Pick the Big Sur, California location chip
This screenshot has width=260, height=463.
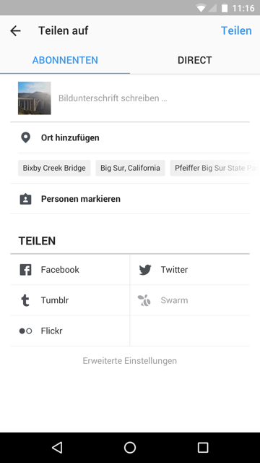click(x=130, y=168)
